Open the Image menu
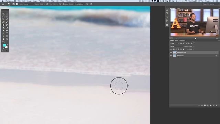220x124 pixels. (29, 1)
